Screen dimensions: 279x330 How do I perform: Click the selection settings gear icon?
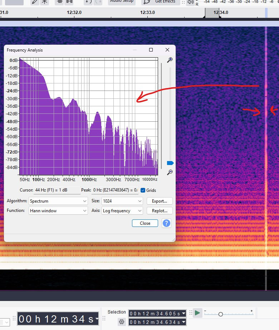122,322
